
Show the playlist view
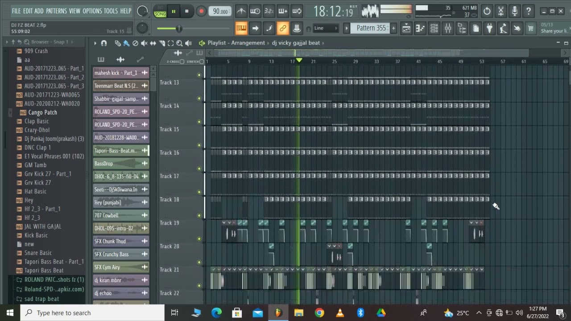tap(406, 29)
